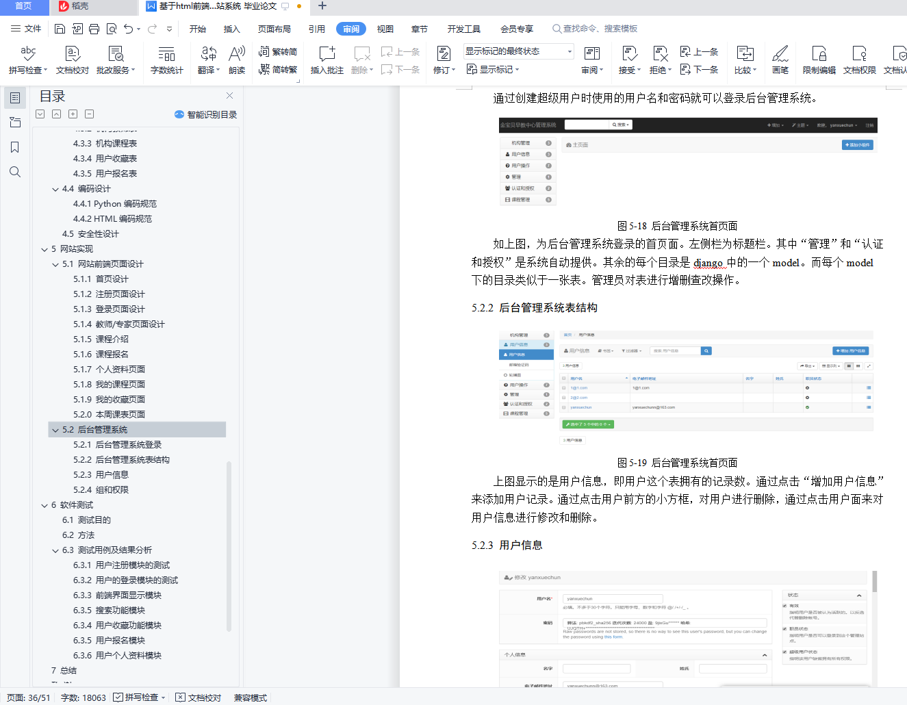Activate the 画笔 pen tool
The image size is (907, 705).
tap(780, 60)
